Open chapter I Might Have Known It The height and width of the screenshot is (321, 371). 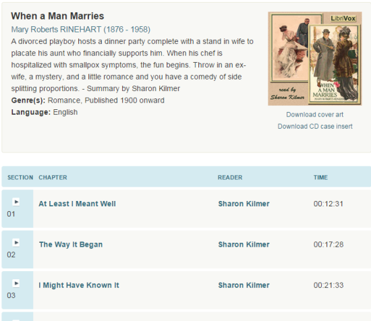(79, 285)
